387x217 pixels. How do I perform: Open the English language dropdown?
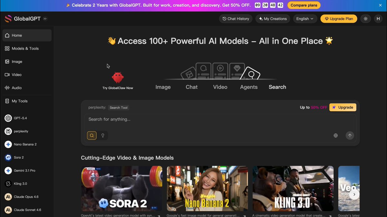(305, 19)
